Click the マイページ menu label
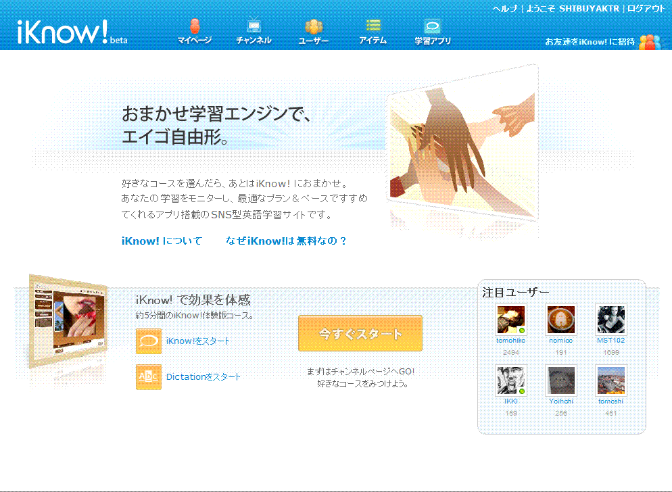The image size is (672, 492). tap(195, 41)
